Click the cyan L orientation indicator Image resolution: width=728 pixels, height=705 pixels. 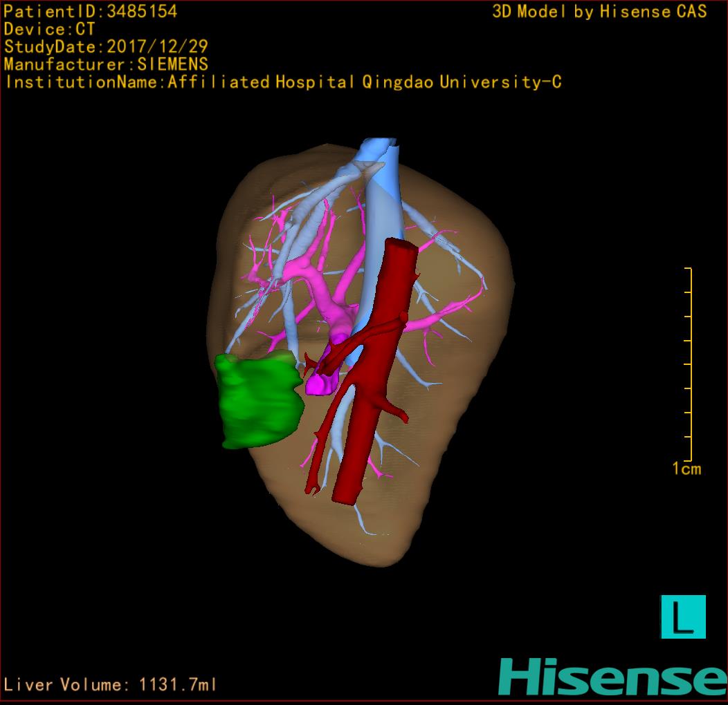coord(683,617)
